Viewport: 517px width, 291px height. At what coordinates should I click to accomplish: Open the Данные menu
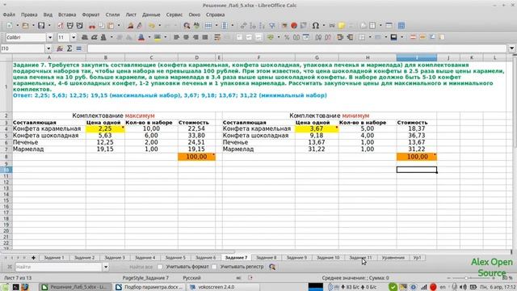point(151,15)
